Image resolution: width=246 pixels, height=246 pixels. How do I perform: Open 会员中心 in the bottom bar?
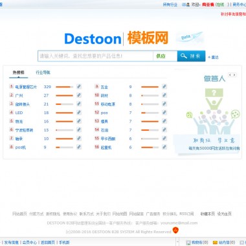30,242
